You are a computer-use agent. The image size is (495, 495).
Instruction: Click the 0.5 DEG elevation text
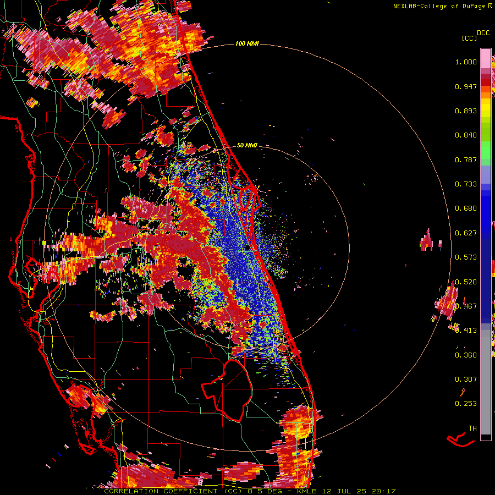tap(265, 491)
